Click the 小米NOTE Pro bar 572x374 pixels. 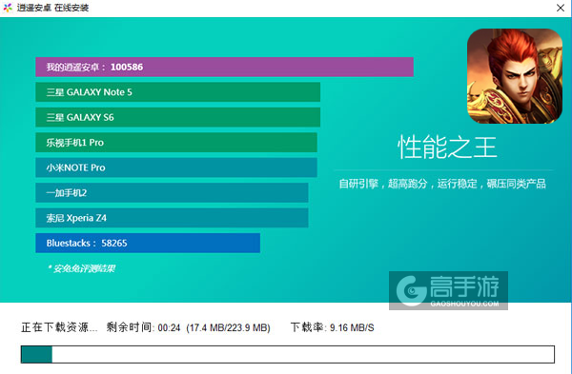pos(176,167)
